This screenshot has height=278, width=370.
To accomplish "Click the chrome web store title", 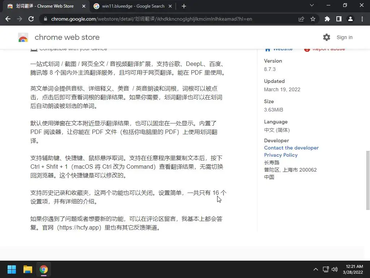I will click(x=67, y=37).
